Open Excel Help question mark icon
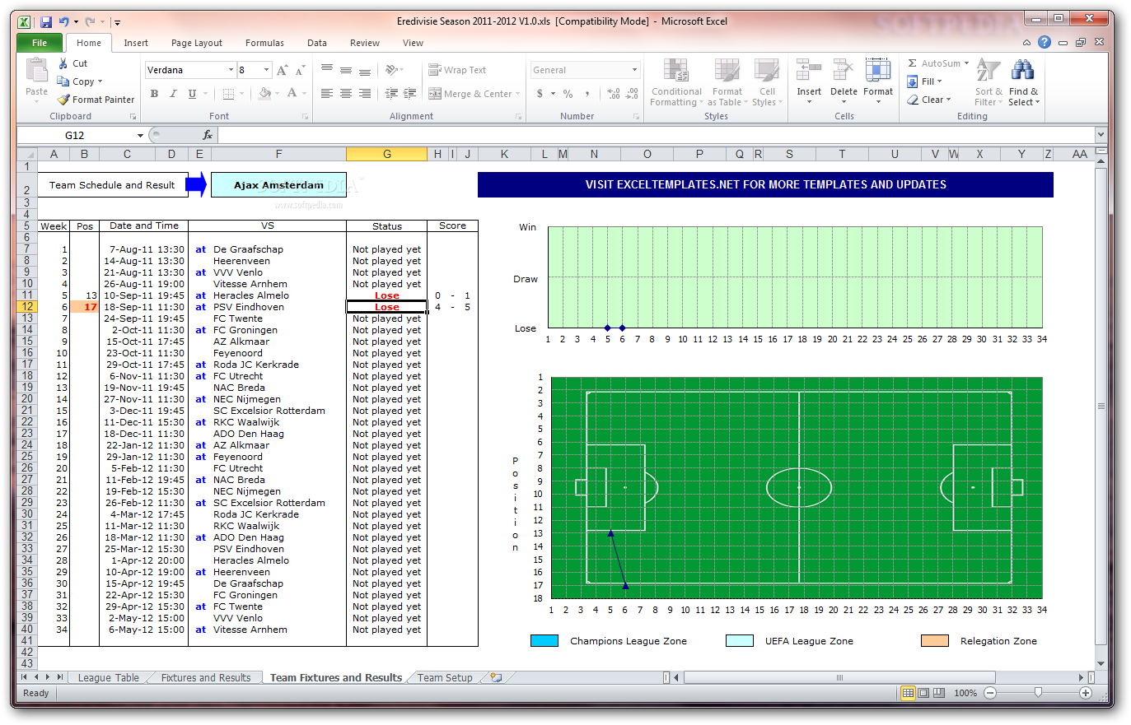The image size is (1131, 725). click(1045, 42)
